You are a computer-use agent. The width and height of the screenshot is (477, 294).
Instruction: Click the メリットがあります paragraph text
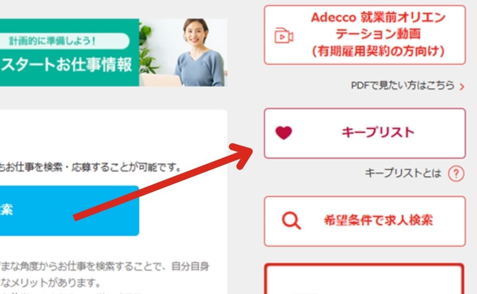click(50, 283)
